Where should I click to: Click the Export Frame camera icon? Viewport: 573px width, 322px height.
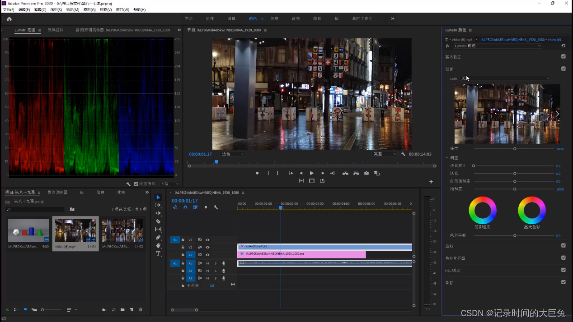coord(366,173)
